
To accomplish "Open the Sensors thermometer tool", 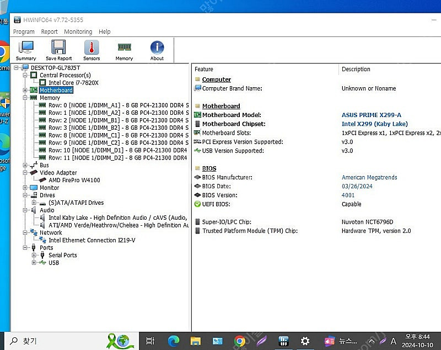I will pyautogui.click(x=92, y=50).
